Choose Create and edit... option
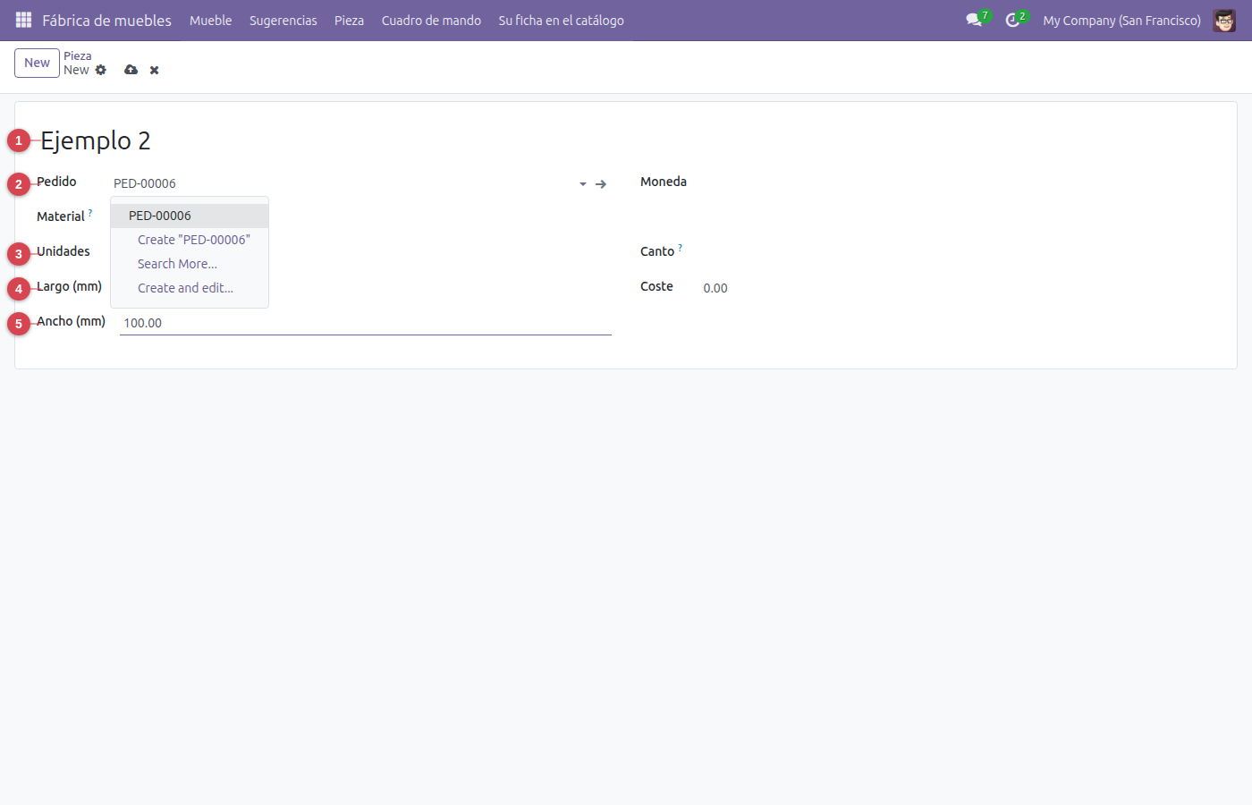Image resolution: width=1252 pixels, height=805 pixels. coord(190,288)
